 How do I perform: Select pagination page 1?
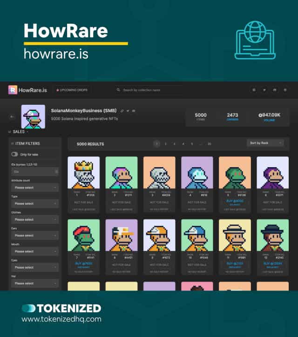(x=157, y=144)
